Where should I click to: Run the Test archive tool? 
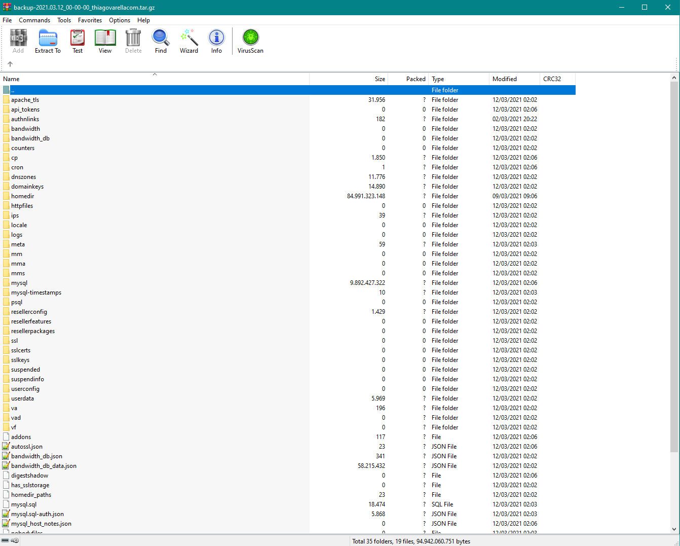(x=78, y=41)
